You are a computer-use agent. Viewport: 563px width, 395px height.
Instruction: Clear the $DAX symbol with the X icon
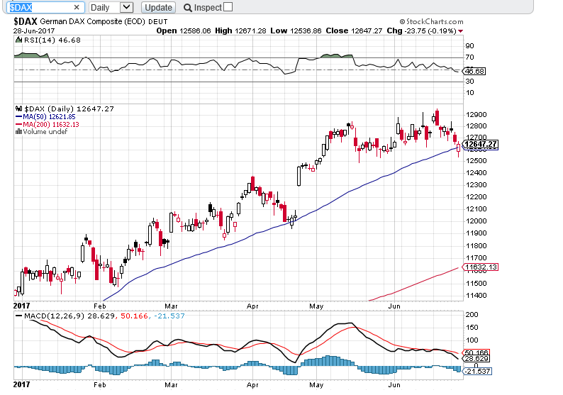click(x=77, y=7)
